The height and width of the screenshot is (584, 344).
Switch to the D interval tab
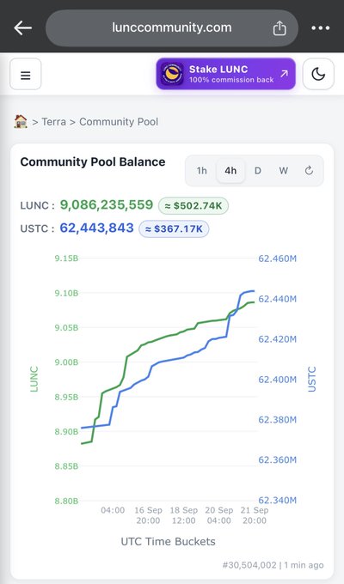coord(258,171)
